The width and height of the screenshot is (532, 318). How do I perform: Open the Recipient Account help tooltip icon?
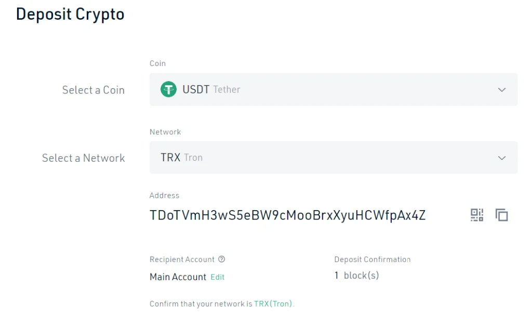pos(222,259)
